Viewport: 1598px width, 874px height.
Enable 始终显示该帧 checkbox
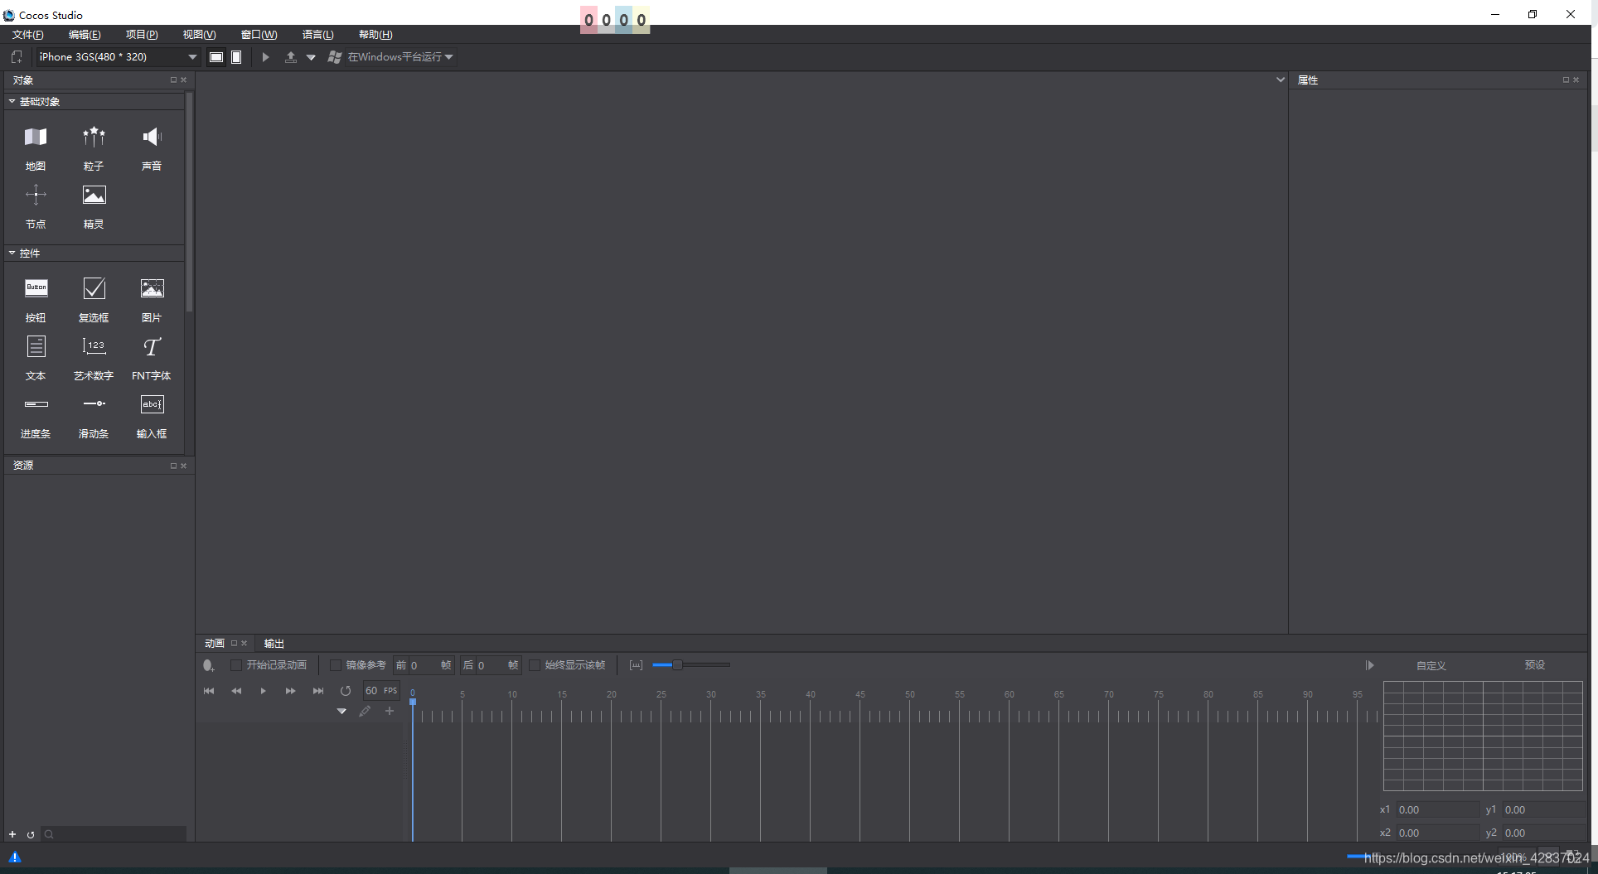pos(535,665)
